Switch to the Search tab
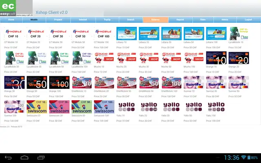 (130, 20)
